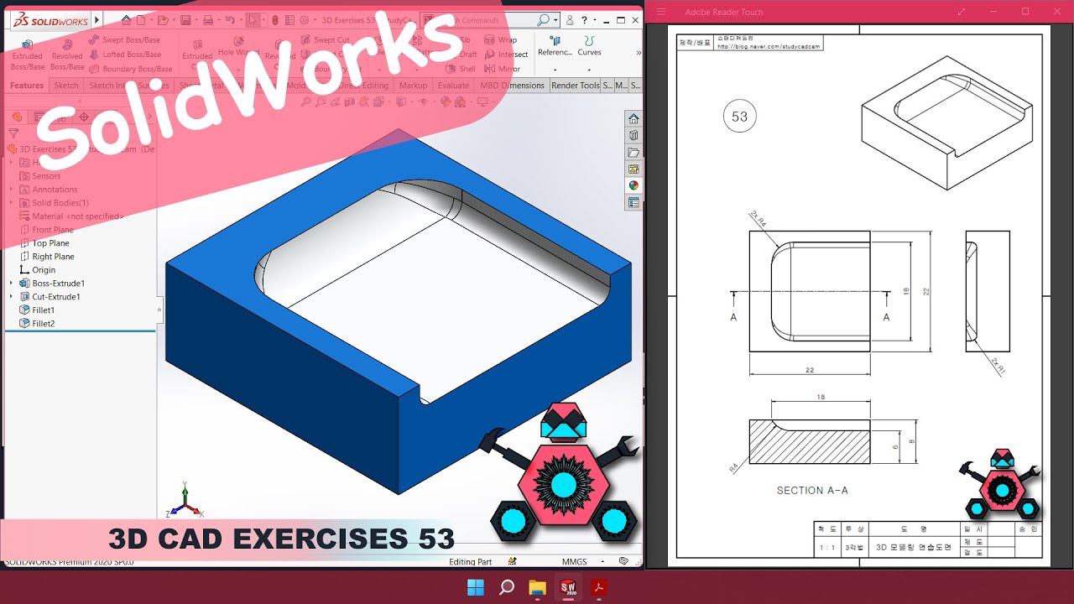Select the Boundary Boss/Base tool
The image size is (1074, 604).
coord(130,69)
